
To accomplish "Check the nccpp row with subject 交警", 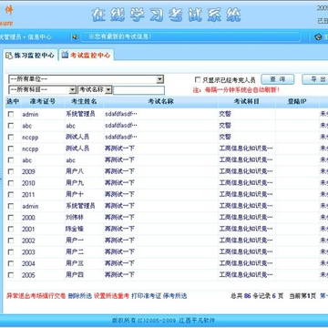I will click(x=11, y=137).
